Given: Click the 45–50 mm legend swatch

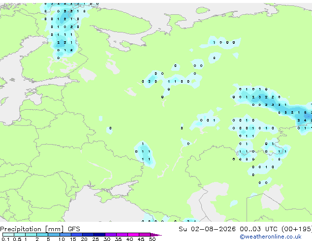Looking at the screenshot, I should (x=145, y=235).
